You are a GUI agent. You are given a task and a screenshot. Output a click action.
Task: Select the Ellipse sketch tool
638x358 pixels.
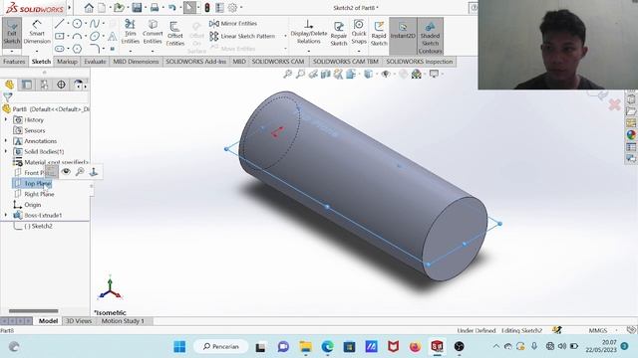(95, 36)
